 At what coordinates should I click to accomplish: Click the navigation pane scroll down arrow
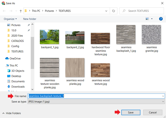[x=32, y=89]
